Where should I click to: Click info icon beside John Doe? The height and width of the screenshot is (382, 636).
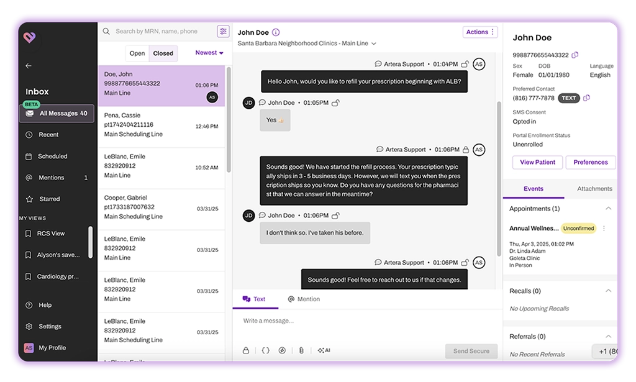click(276, 32)
